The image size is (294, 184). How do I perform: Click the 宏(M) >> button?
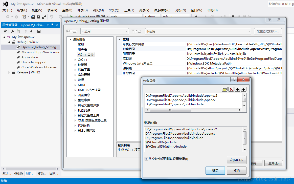pos(236,160)
